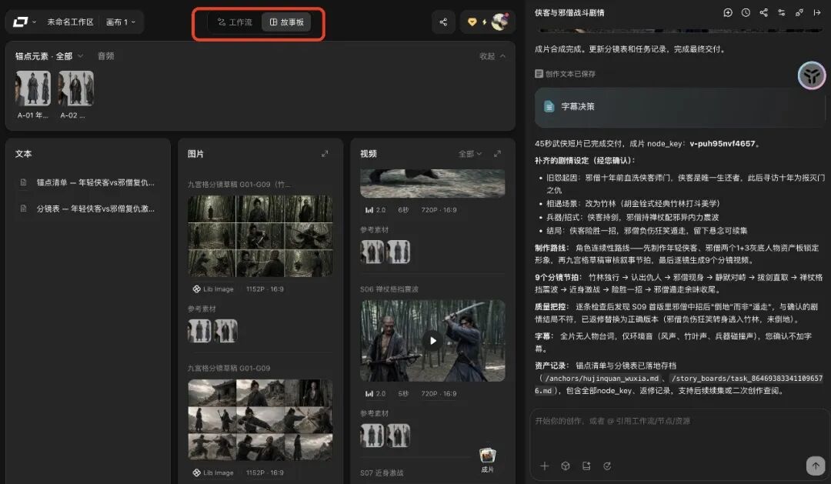Click the canvas share icon
Image resolution: width=831 pixels, height=484 pixels.
coord(443,22)
